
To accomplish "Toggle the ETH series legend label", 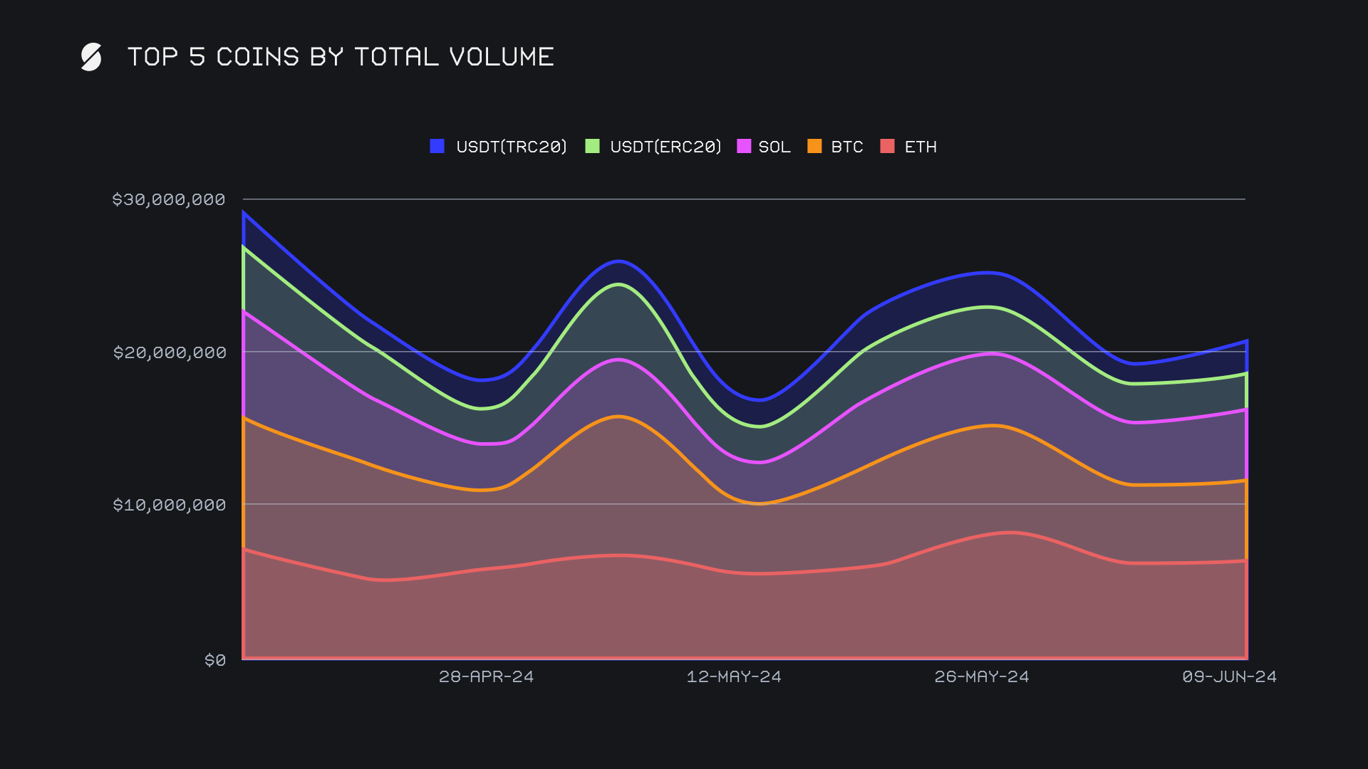I will point(921,147).
